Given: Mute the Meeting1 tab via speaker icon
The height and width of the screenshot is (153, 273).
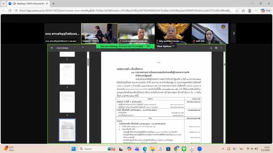Looking at the screenshot, I should click(x=14, y=3).
